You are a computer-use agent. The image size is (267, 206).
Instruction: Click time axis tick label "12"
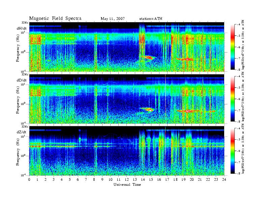click(127, 180)
